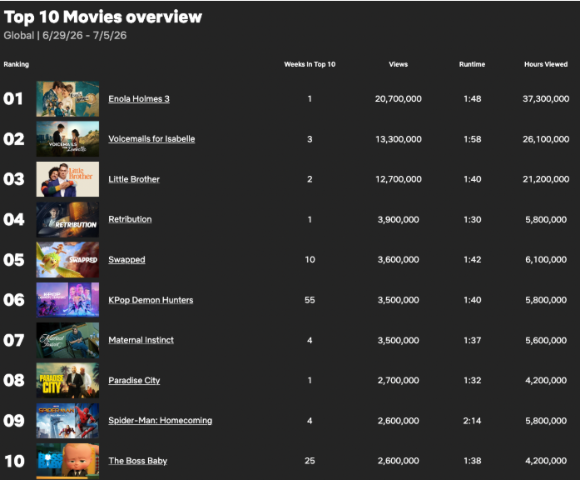
Task: Click the Top 10 Movies overview heading
Action: 103,17
